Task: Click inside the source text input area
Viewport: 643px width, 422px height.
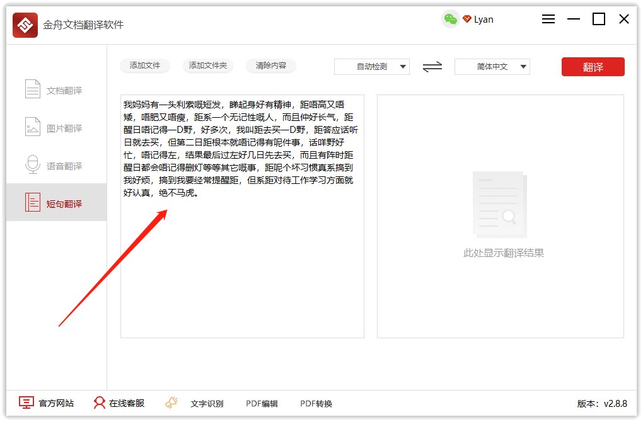Action: pos(242,252)
